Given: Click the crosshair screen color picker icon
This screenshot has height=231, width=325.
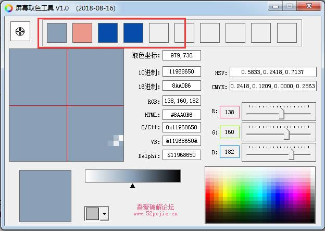Looking at the screenshot, I should (20, 32).
